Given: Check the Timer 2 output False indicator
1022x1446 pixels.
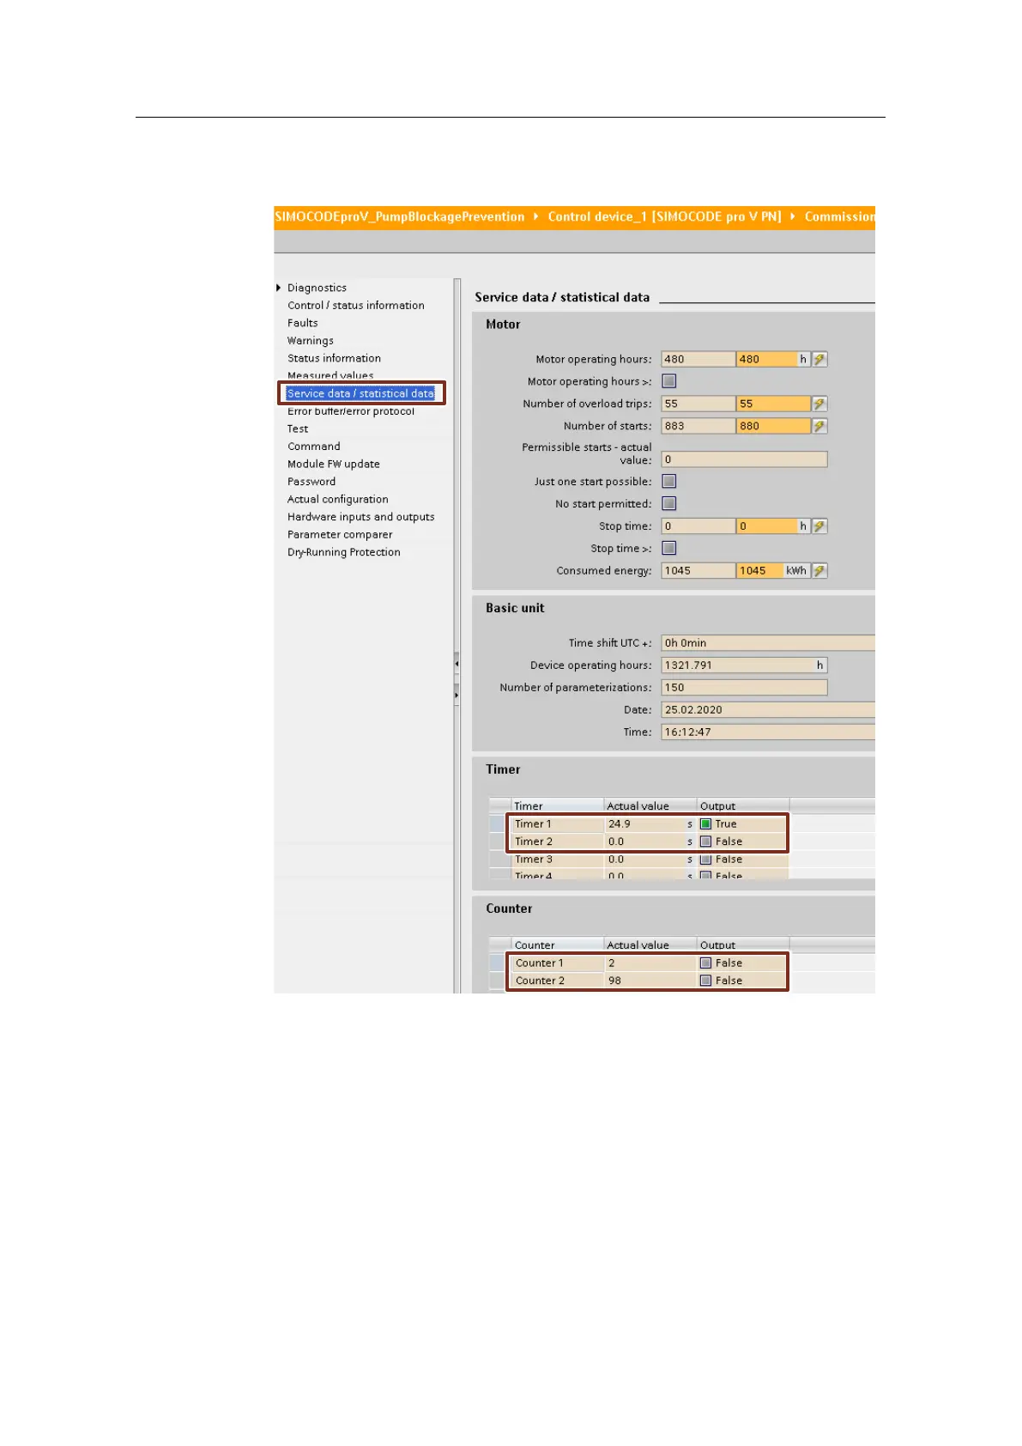Looking at the screenshot, I should coord(706,841).
